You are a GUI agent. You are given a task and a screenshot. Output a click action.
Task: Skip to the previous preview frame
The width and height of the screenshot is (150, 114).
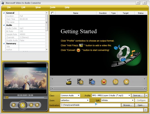coord(14,105)
